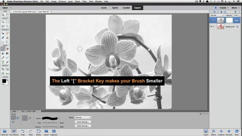Toggle Background layer visibility eye

coord(211,26)
